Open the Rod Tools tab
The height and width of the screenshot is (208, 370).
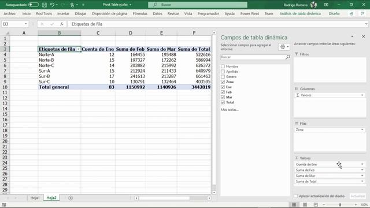tap(44, 14)
